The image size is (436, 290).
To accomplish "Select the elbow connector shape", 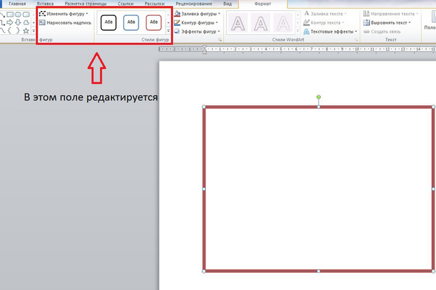I will (x=2, y=23).
